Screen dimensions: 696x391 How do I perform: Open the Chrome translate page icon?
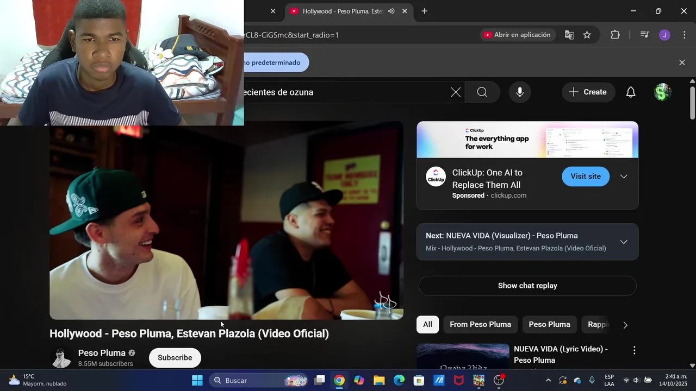click(x=569, y=35)
